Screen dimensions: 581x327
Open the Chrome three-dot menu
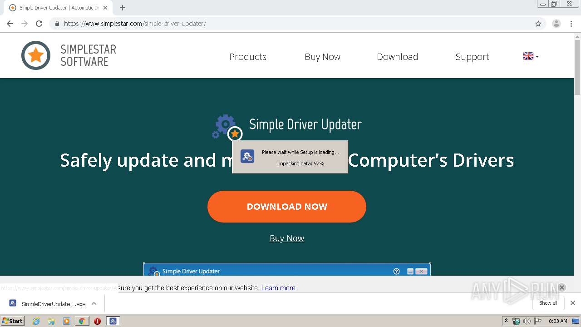point(571,24)
